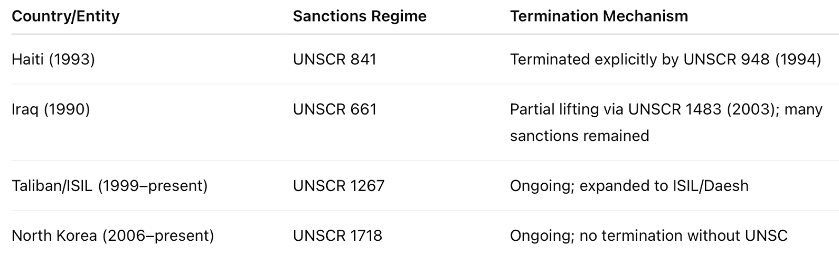
Task: Select the Iraq (1990) cell
Action: click(50, 109)
